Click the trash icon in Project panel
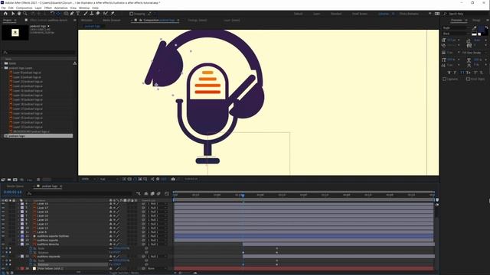This screenshot has height=275, width=490. [x=38, y=180]
